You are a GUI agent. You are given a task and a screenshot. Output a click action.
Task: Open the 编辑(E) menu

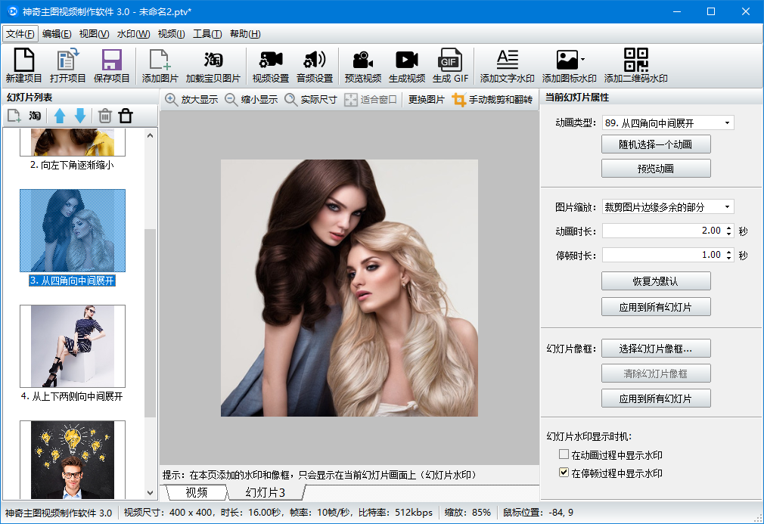pos(57,33)
